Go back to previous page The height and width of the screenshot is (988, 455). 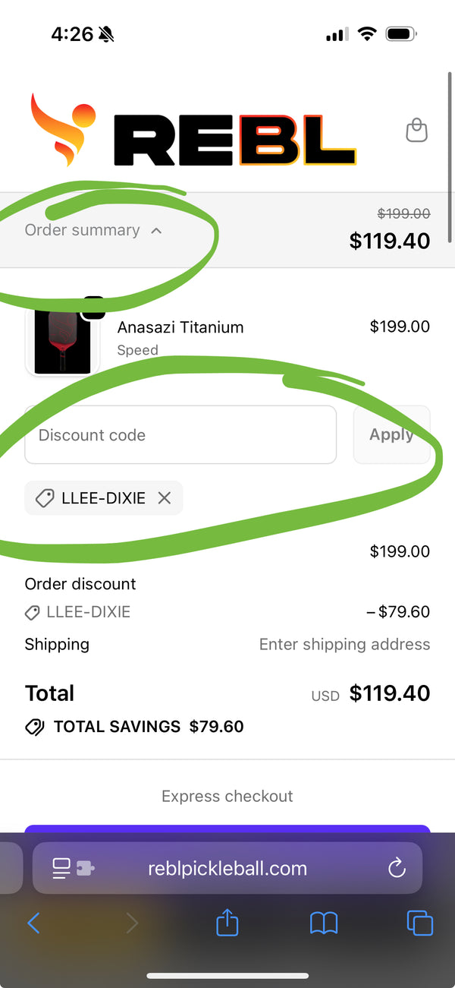point(33,923)
